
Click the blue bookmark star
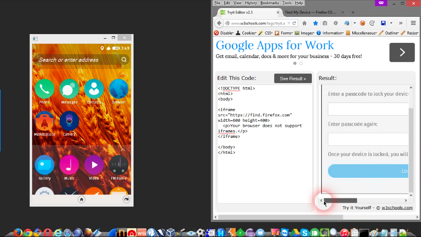[316, 23]
